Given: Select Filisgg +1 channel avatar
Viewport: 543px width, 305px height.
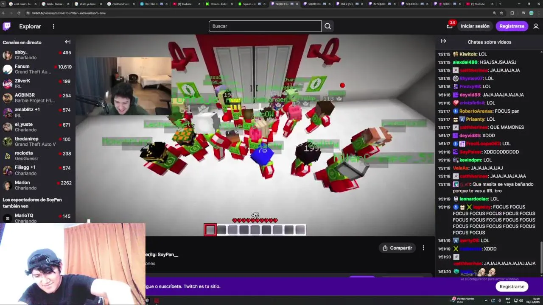Looking at the screenshot, I should (x=7, y=170).
